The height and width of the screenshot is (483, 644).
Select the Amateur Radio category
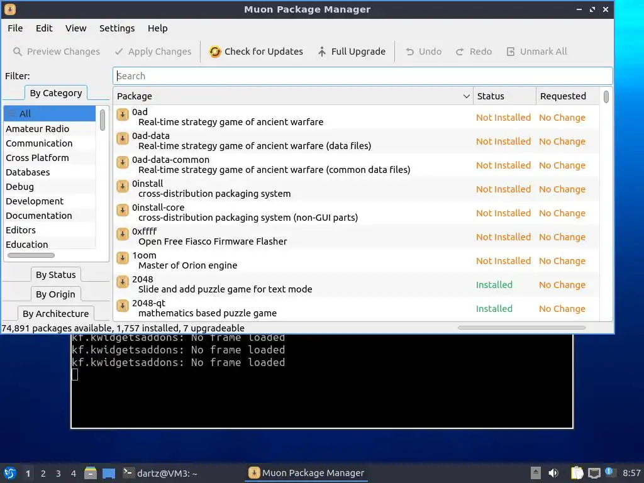[x=50, y=128]
